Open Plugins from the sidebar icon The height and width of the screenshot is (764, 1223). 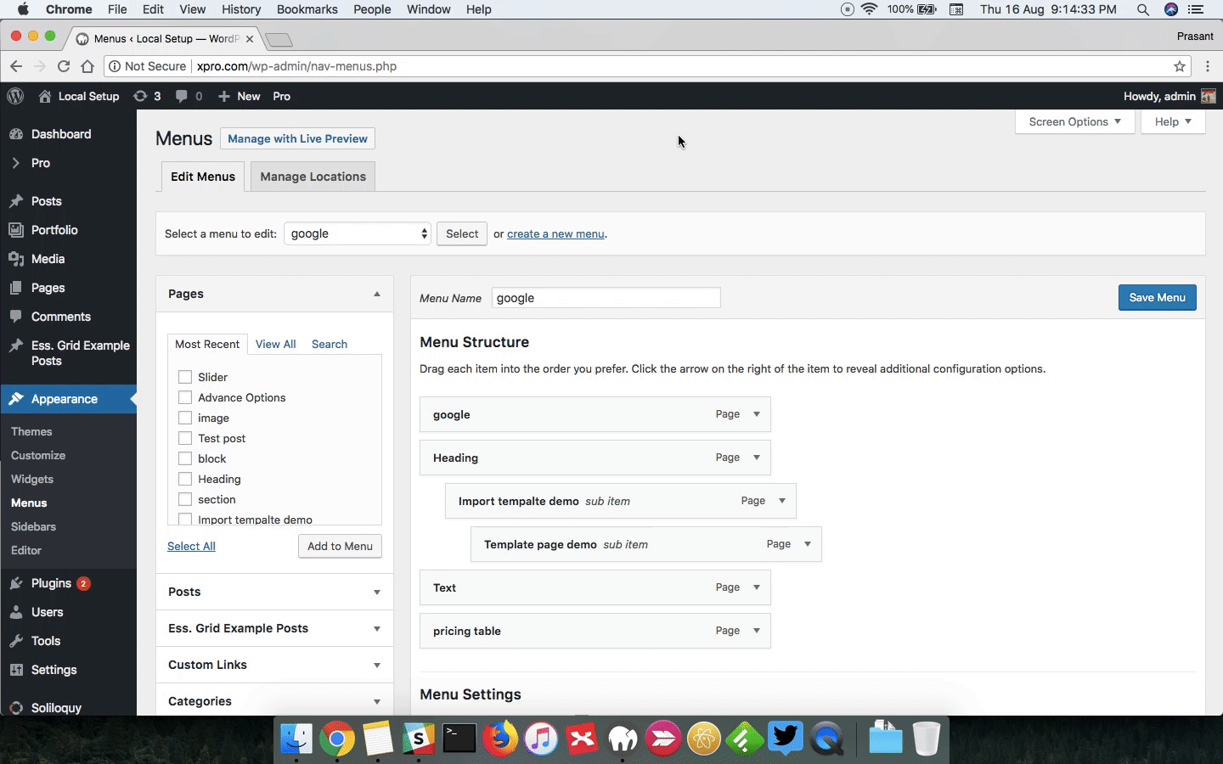click(16, 583)
